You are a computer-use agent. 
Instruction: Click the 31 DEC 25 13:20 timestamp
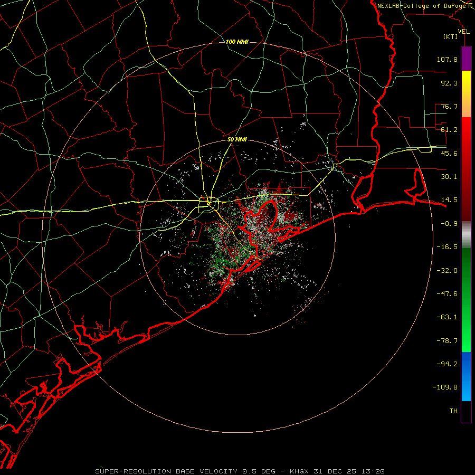point(349,471)
